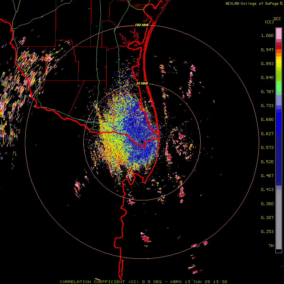Click the TH threshold label
The image size is (284, 284).
coord(271,246)
